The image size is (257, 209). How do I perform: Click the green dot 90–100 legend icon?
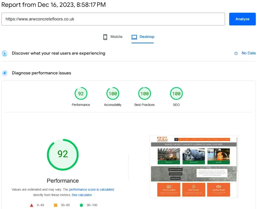(x=81, y=205)
